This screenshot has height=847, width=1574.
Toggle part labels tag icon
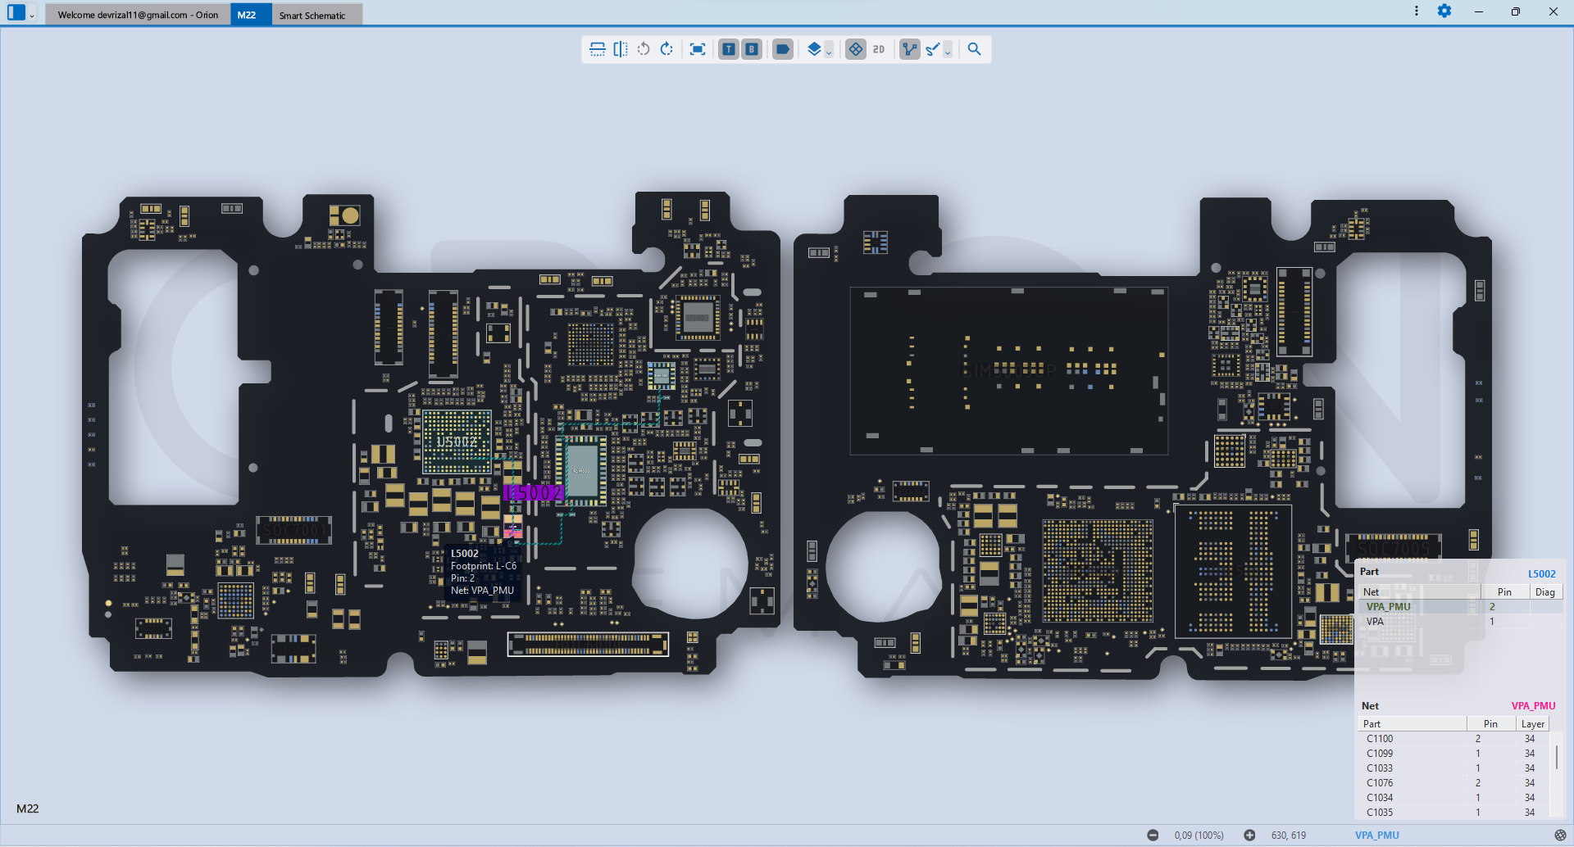click(783, 49)
